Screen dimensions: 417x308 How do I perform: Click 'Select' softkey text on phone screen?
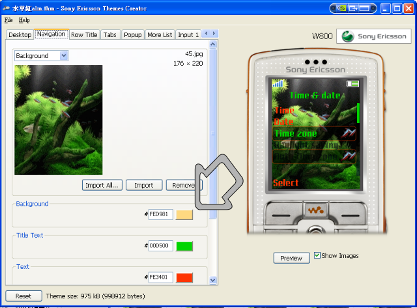point(286,183)
